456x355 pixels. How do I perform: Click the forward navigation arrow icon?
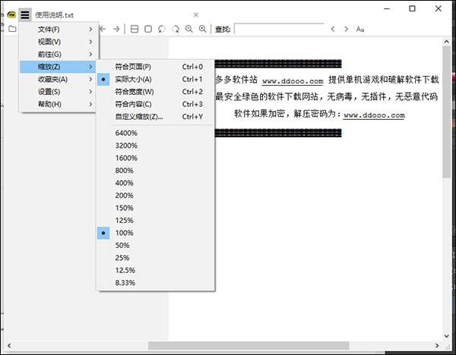pos(116,29)
